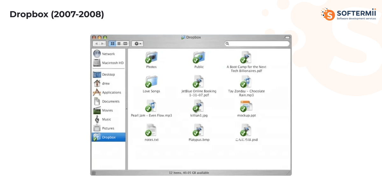Screen dimensions: 382x191
Task: Select the Tay Zonday Chocolate Rain mp3 icon
Action: click(x=246, y=82)
